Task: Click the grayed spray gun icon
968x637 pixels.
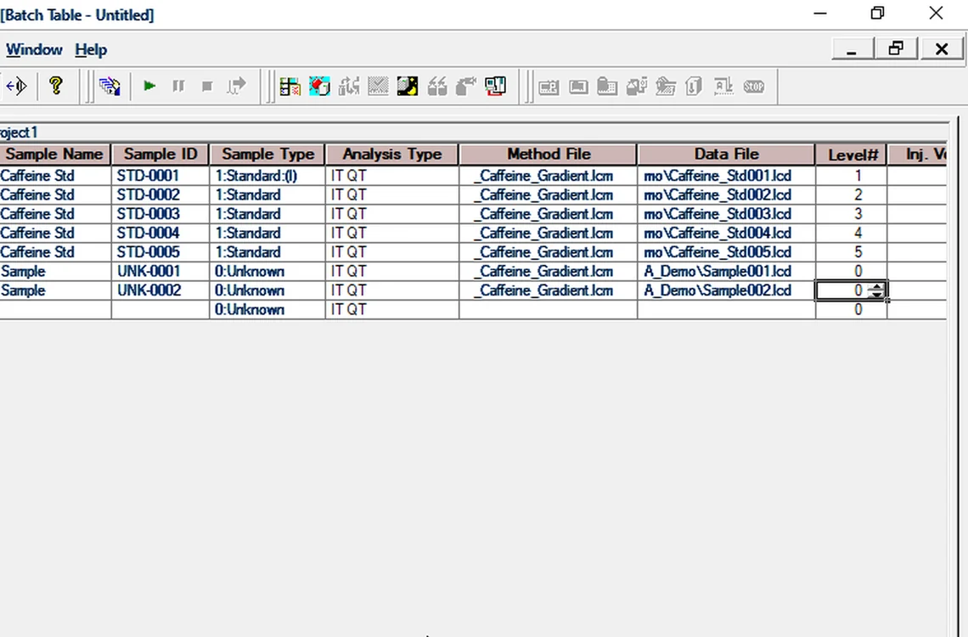Action: [466, 86]
